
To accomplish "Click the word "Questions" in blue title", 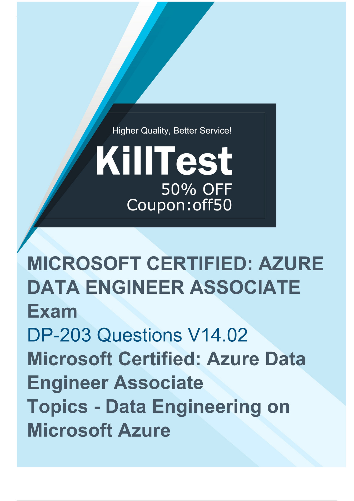I will tap(139, 335).
